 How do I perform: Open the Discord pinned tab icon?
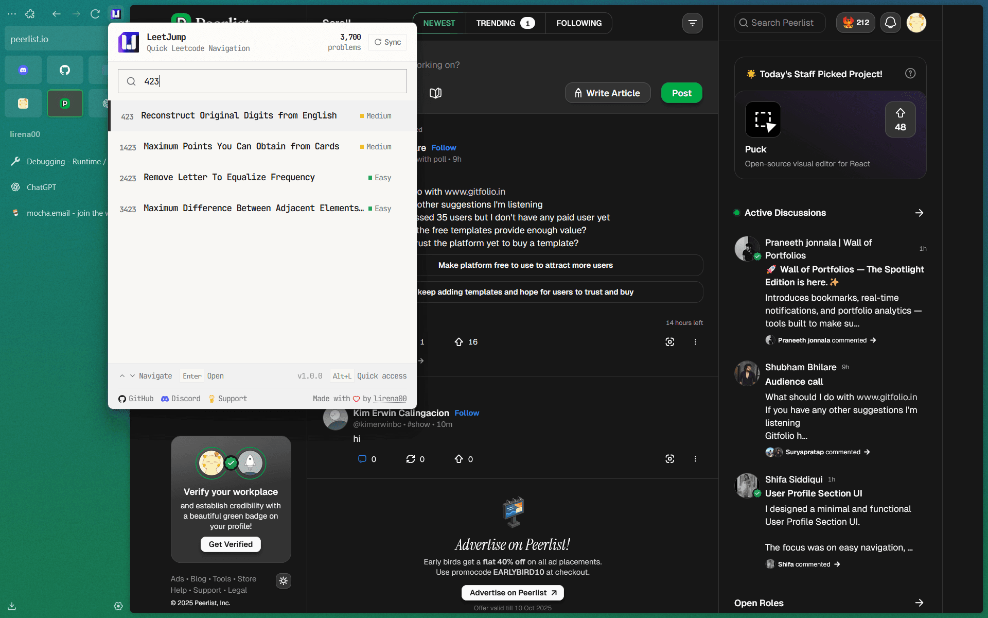23,70
